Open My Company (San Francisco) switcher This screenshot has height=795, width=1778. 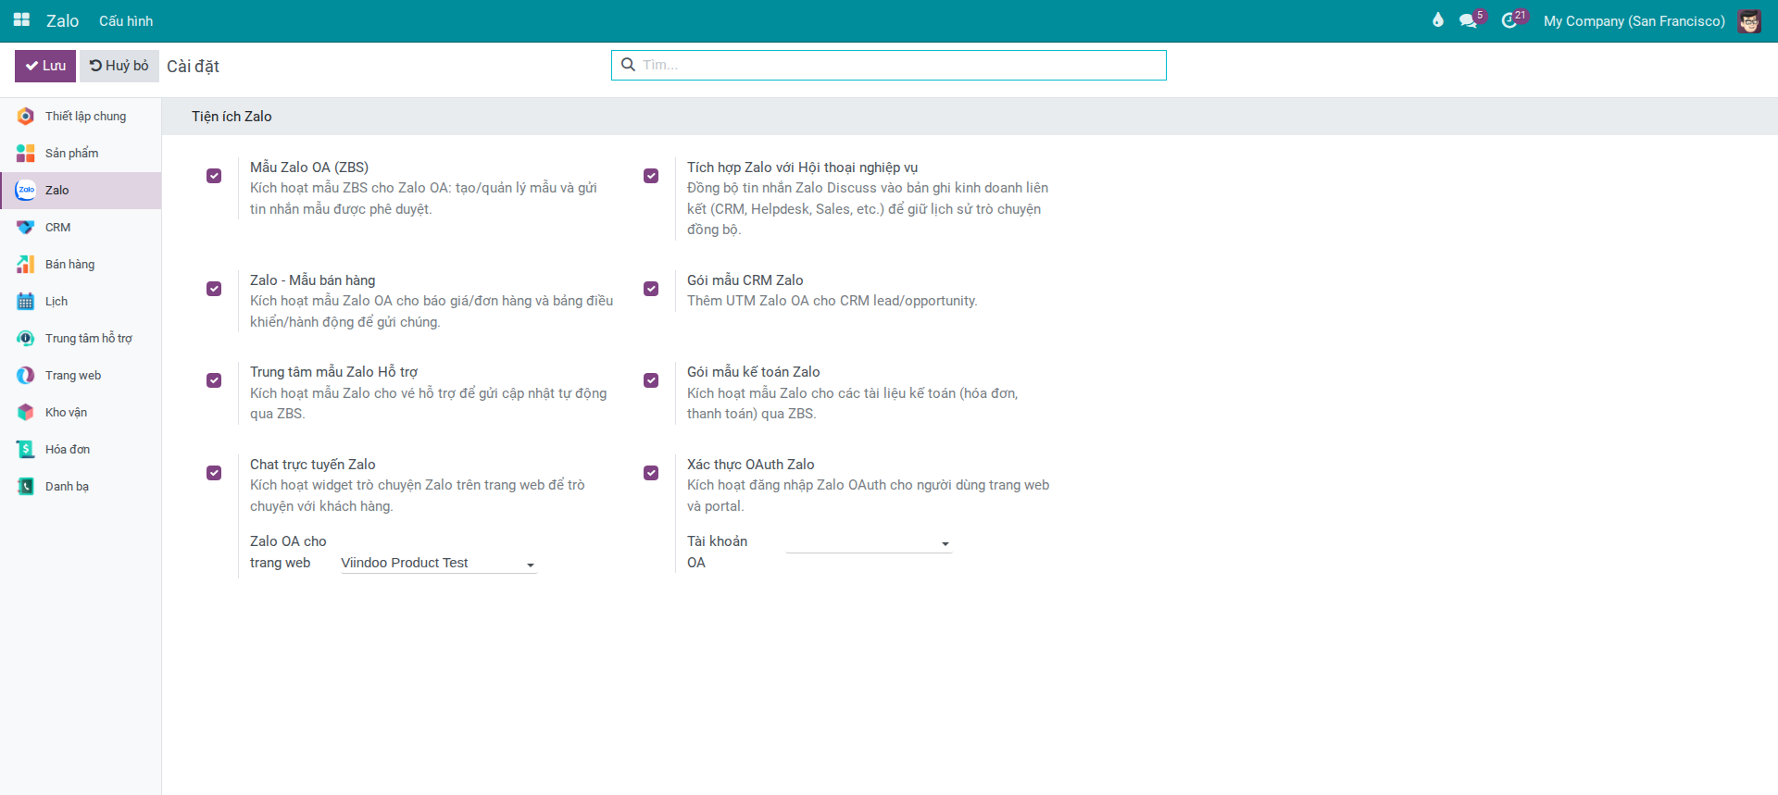[x=1634, y=20]
